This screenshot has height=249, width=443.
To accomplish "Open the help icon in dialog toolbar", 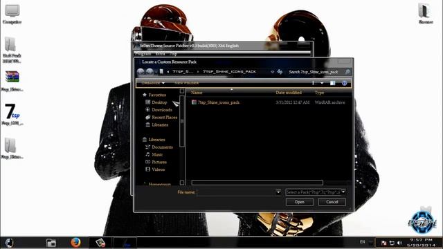I will (x=344, y=83).
